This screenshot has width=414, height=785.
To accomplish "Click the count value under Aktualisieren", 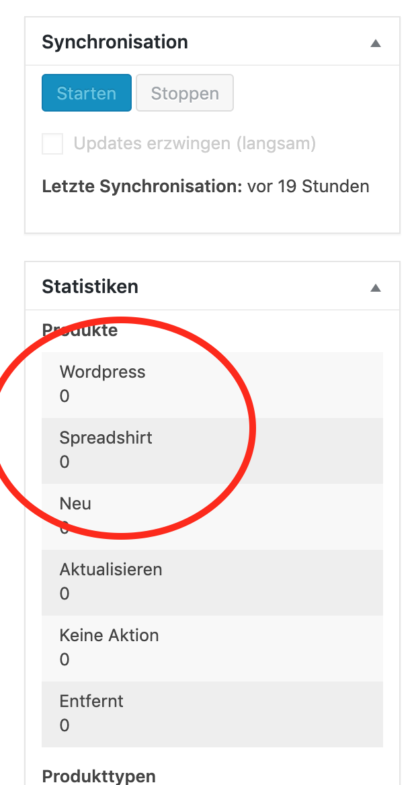I will [x=65, y=594].
